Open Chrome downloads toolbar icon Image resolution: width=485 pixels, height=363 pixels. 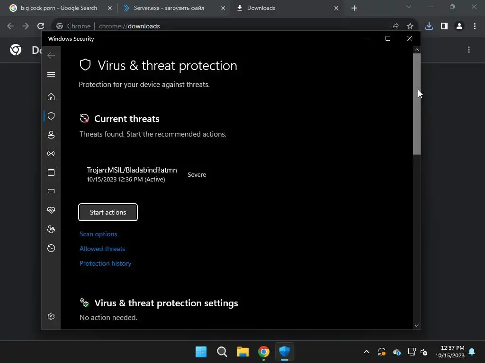(x=429, y=26)
